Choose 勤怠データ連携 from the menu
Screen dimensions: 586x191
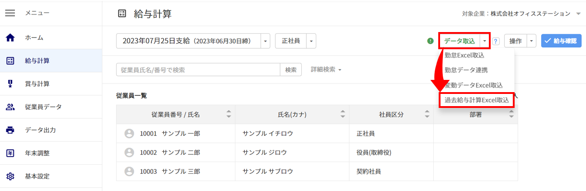466,70
